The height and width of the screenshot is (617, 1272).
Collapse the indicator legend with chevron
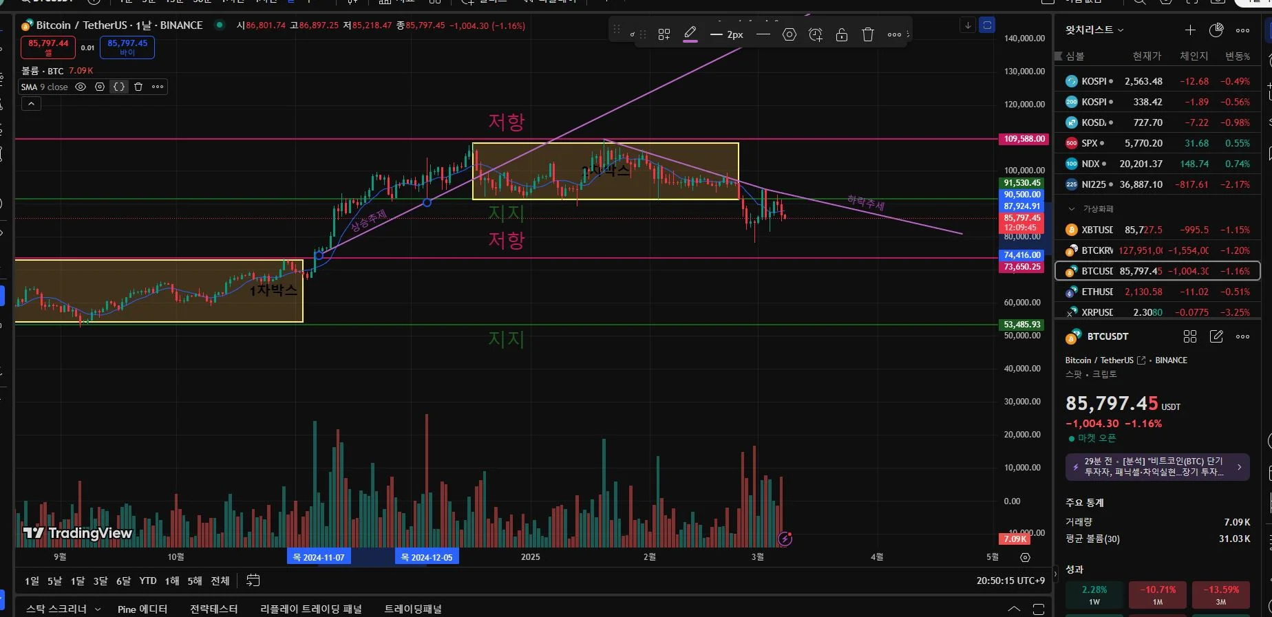tap(32, 104)
